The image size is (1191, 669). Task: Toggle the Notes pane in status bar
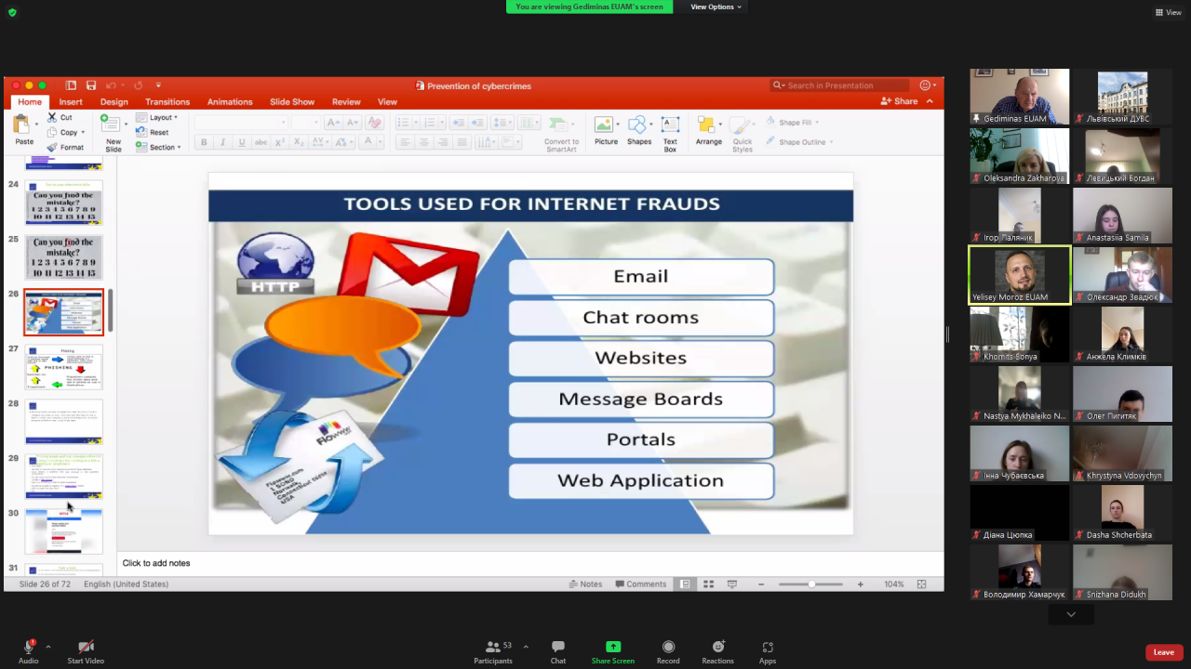pos(585,584)
